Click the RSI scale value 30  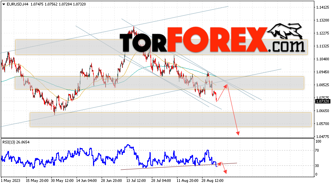(317, 165)
